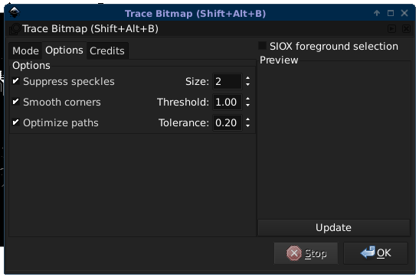Click the Trace Bitmap dock panel icon

click(15, 29)
